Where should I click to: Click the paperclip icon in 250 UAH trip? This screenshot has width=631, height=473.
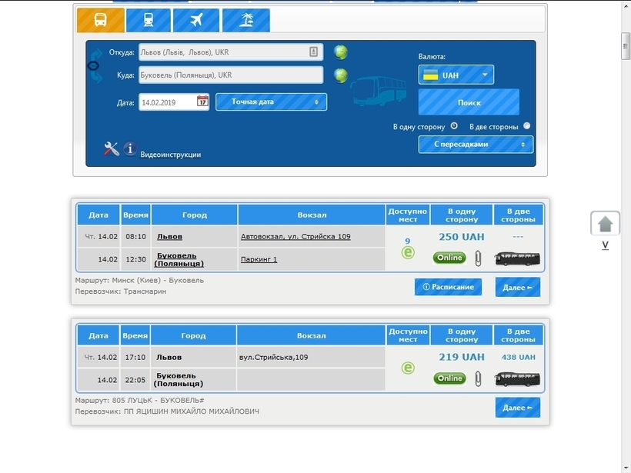point(478,258)
